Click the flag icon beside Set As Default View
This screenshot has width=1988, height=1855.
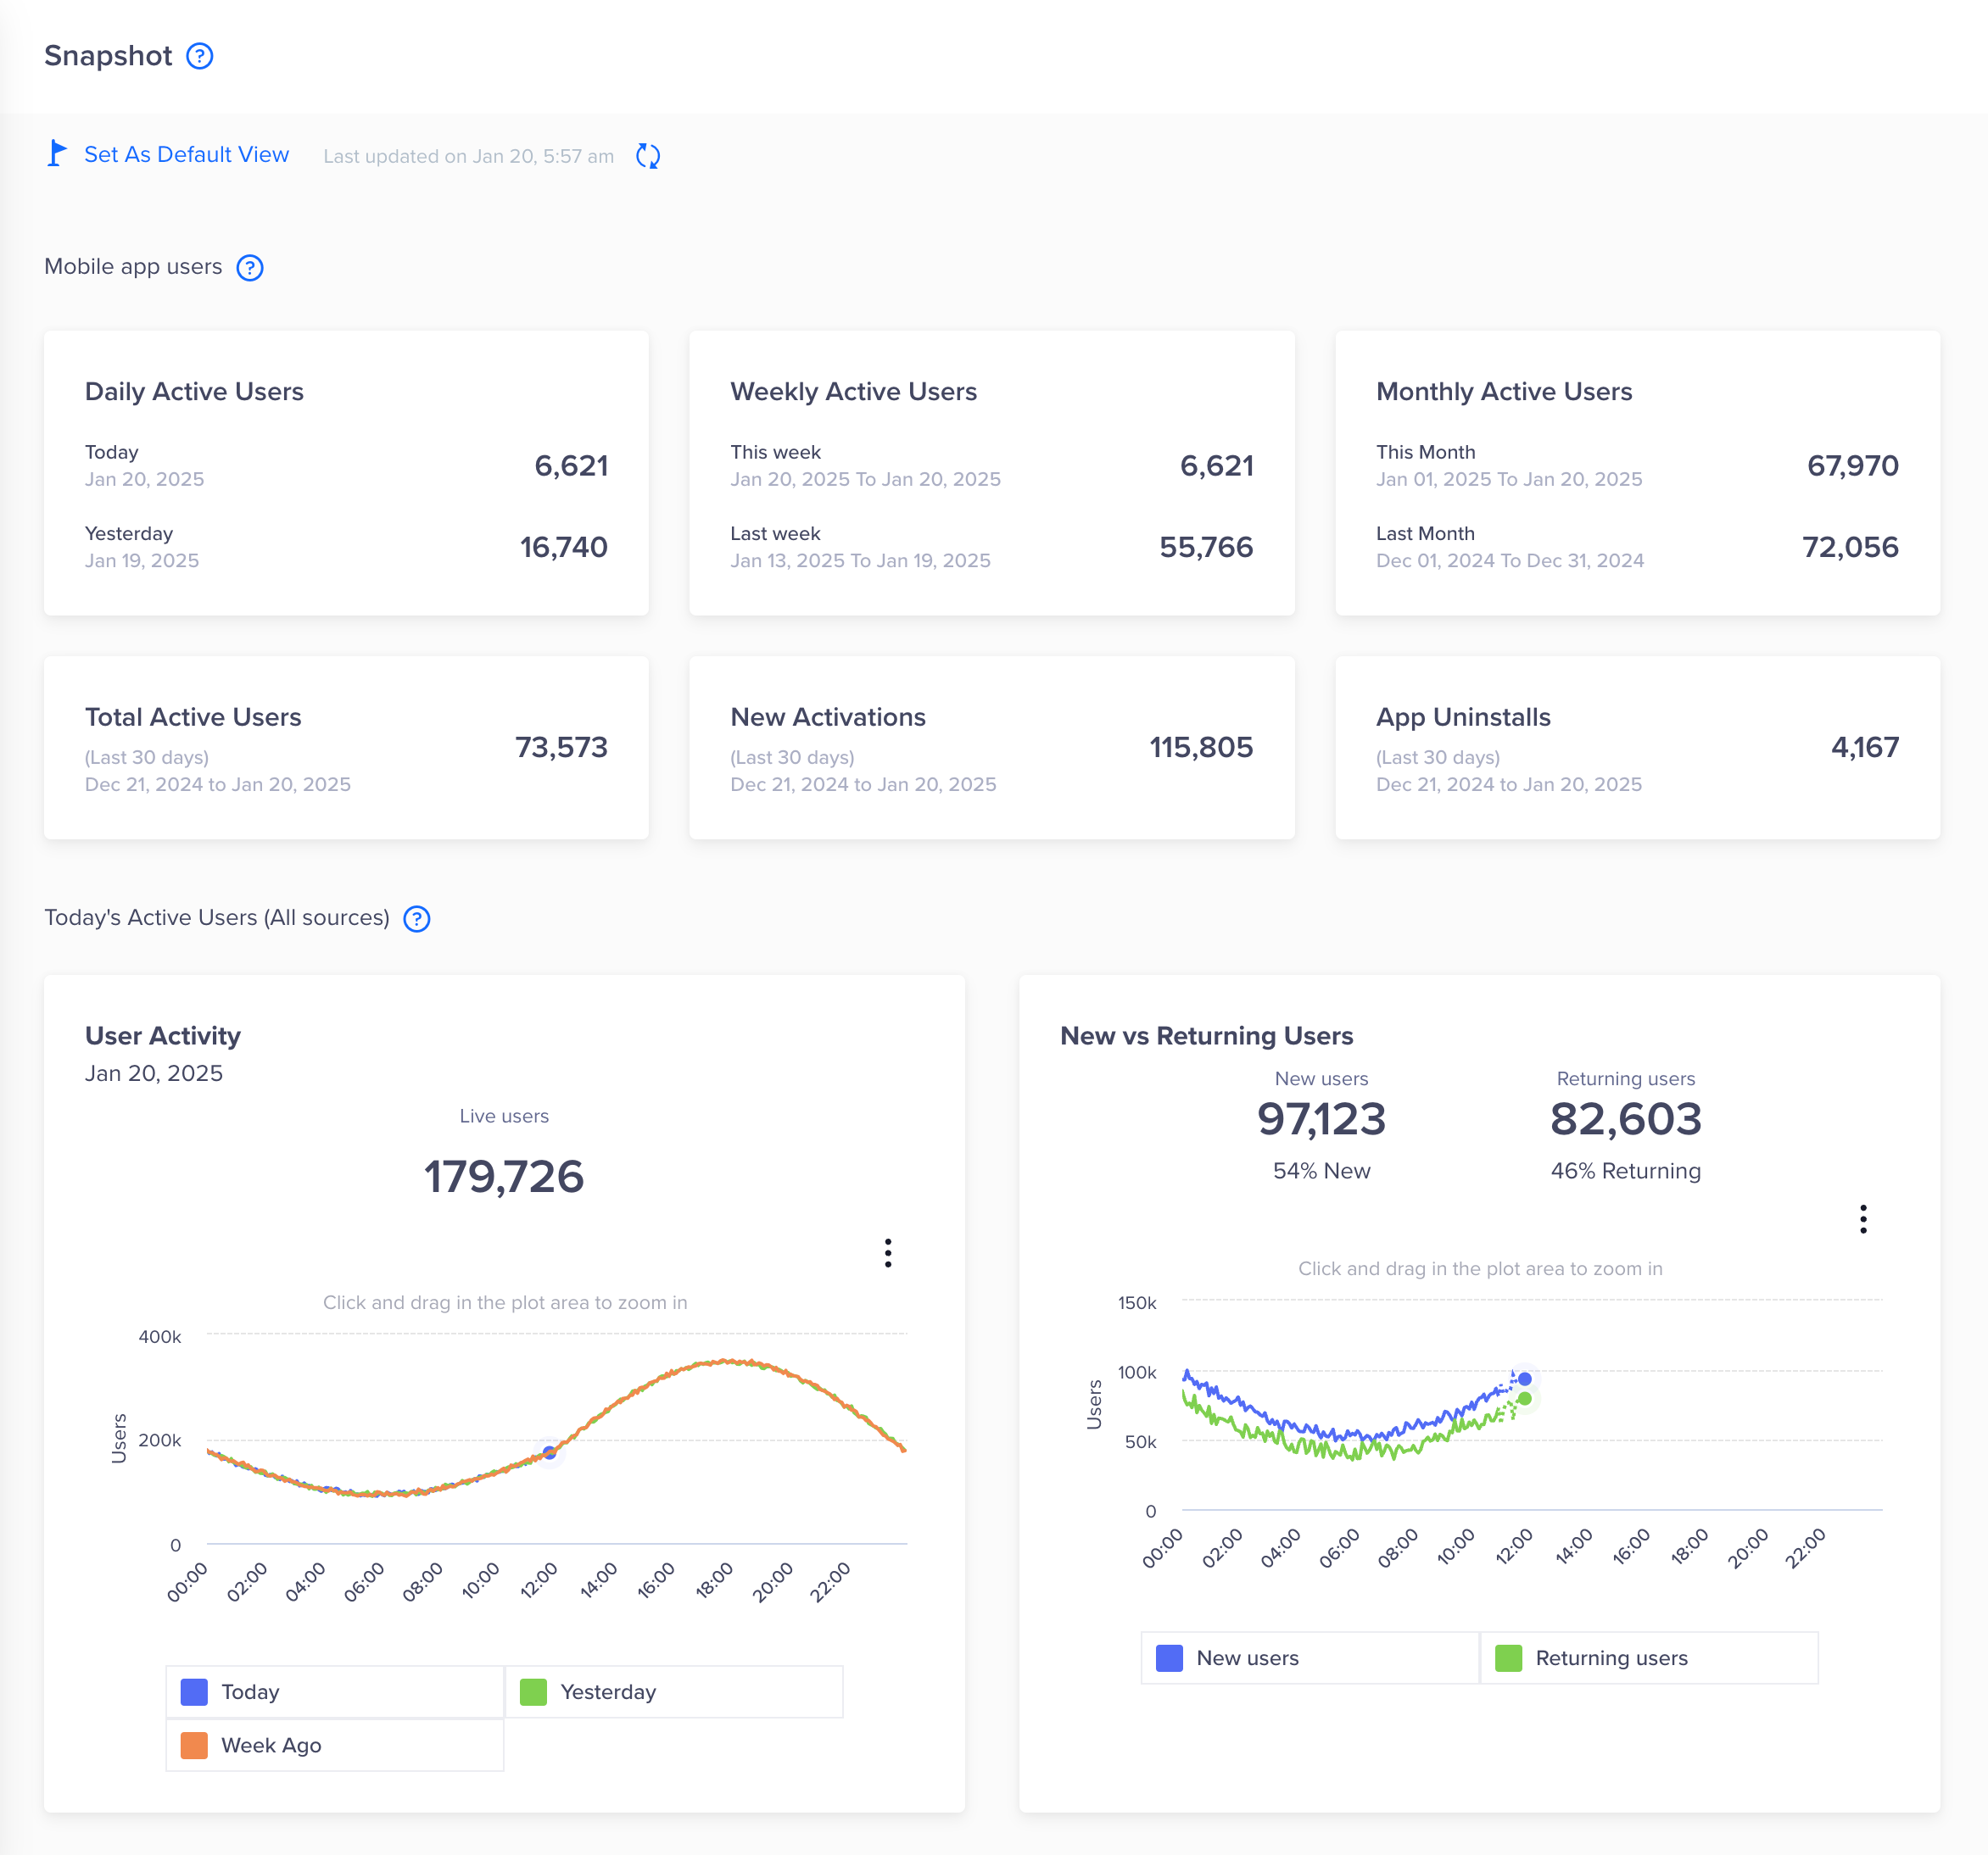[57, 154]
